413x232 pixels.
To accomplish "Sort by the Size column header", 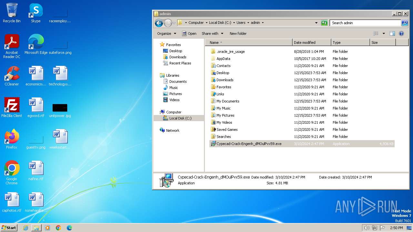I will point(383,43).
